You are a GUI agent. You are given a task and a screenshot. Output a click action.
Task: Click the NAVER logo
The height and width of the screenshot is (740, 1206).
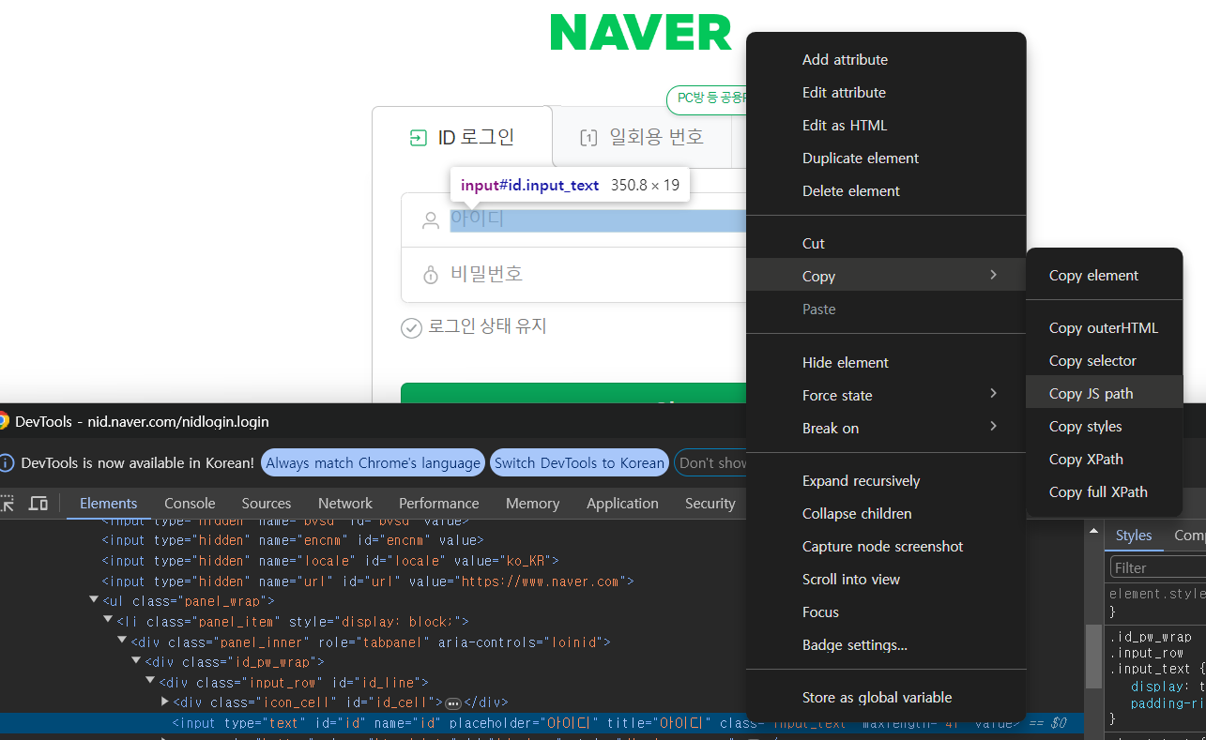pos(641,33)
